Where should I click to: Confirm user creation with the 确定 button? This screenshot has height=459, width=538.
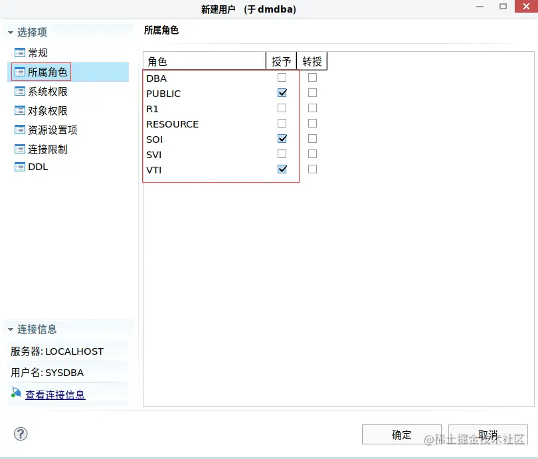point(401,434)
